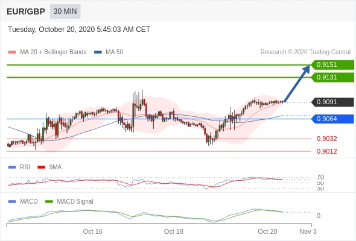This screenshot has height=241, width=356.
Task: Toggle the RSI legend marker
Action: tap(12, 167)
